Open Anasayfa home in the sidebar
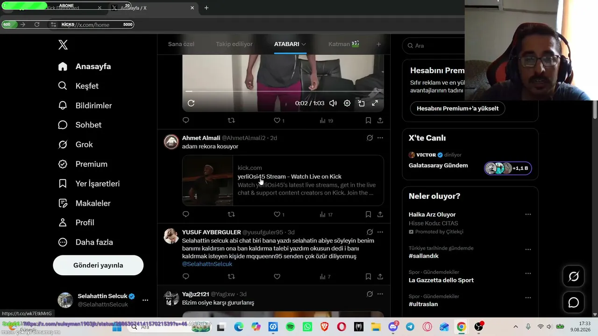The height and width of the screenshot is (336, 598). [85, 66]
